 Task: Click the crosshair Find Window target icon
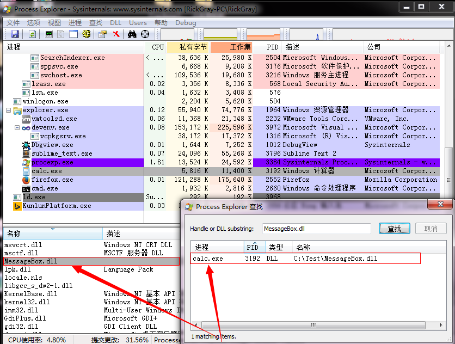click(145, 34)
